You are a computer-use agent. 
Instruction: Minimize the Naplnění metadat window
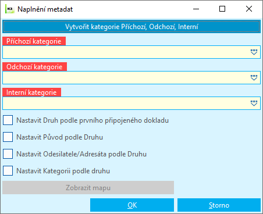[196, 9]
